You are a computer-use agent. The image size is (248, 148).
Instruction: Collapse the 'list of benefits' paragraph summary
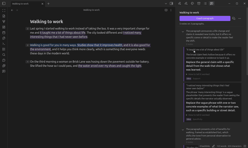[x=183, y=130]
